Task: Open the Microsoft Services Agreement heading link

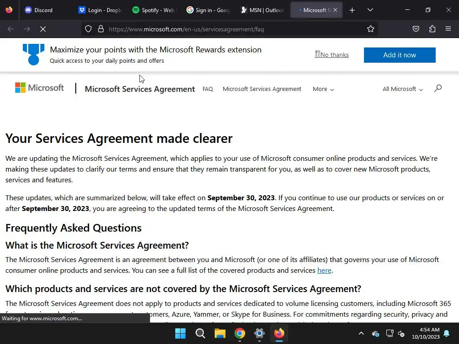Action: (x=140, y=89)
